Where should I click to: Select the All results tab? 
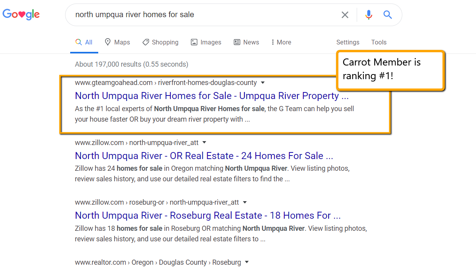coord(84,42)
